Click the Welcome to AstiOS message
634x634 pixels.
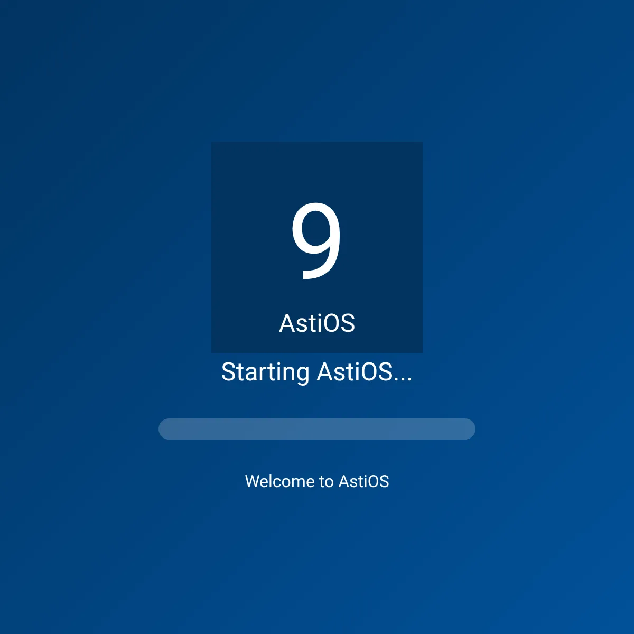point(317,481)
